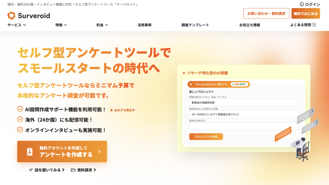Click the checkmark beside 海外（24か国）にも配信可能

click(x=20, y=119)
